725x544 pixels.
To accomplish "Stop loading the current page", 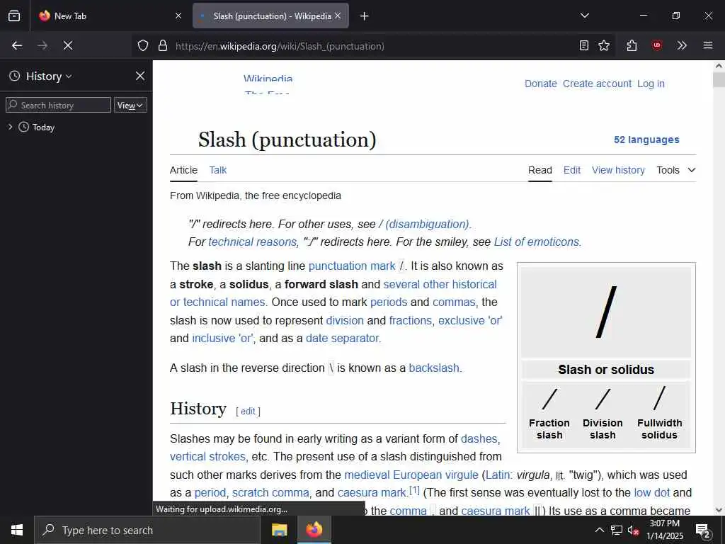I will pos(67,45).
